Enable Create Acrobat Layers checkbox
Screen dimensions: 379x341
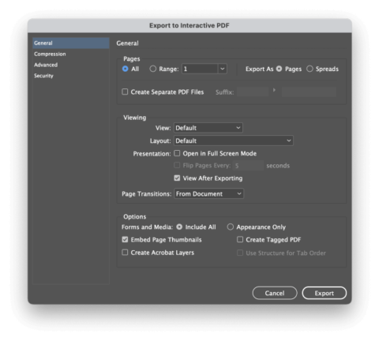(125, 253)
